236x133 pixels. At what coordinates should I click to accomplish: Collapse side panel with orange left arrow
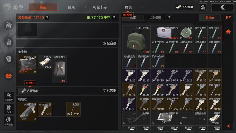coord(228,126)
